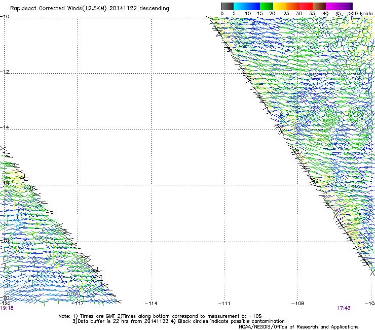
Task: Click the '-14' latitude axis label
Action: tap(5, 127)
